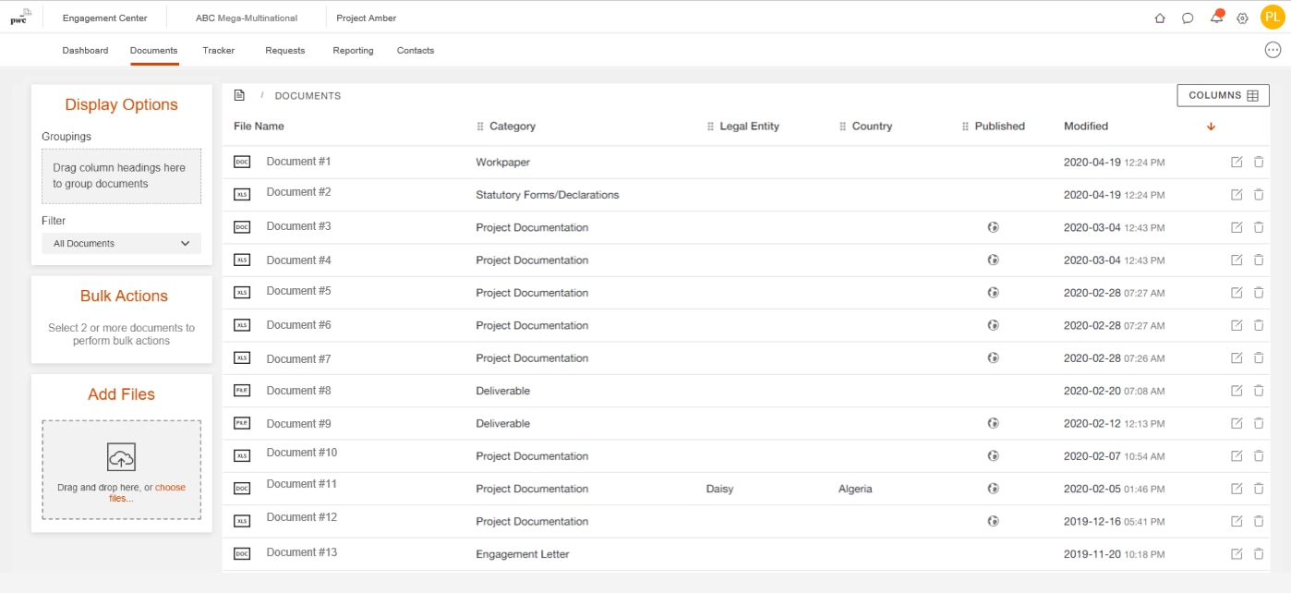The image size is (1291, 593).
Task: Click the Category column header
Action: tap(512, 127)
